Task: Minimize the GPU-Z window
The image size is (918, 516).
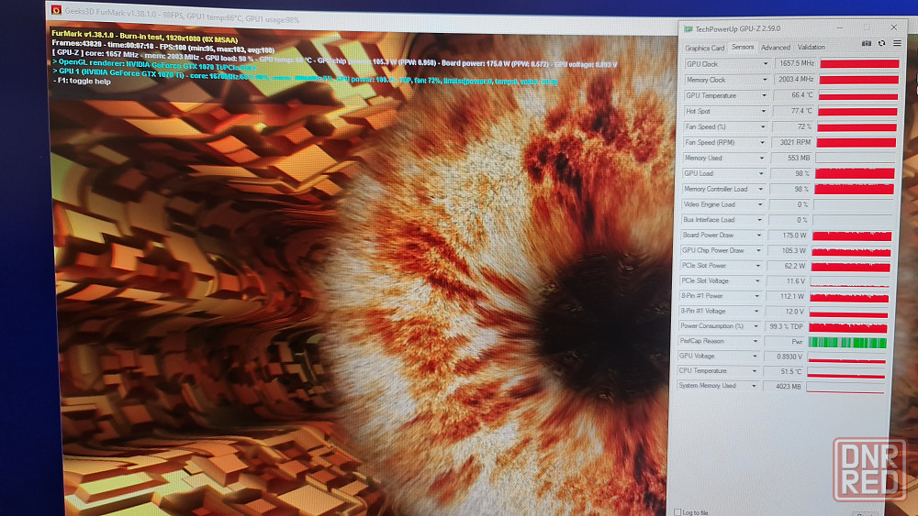Action: click(840, 27)
